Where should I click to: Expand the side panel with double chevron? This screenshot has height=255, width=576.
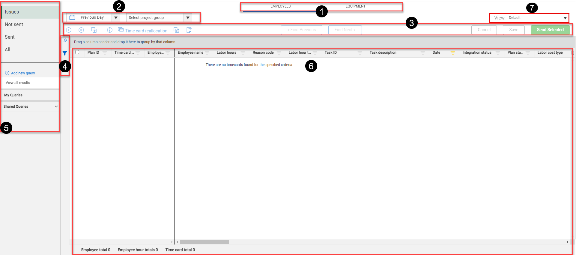(x=65, y=40)
